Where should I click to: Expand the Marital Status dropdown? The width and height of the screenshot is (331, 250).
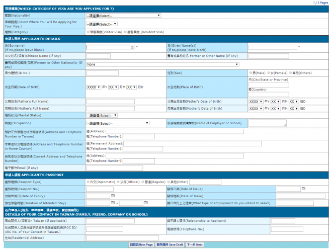[x=102, y=115]
